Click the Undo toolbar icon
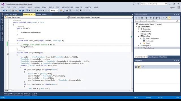 click(27, 11)
